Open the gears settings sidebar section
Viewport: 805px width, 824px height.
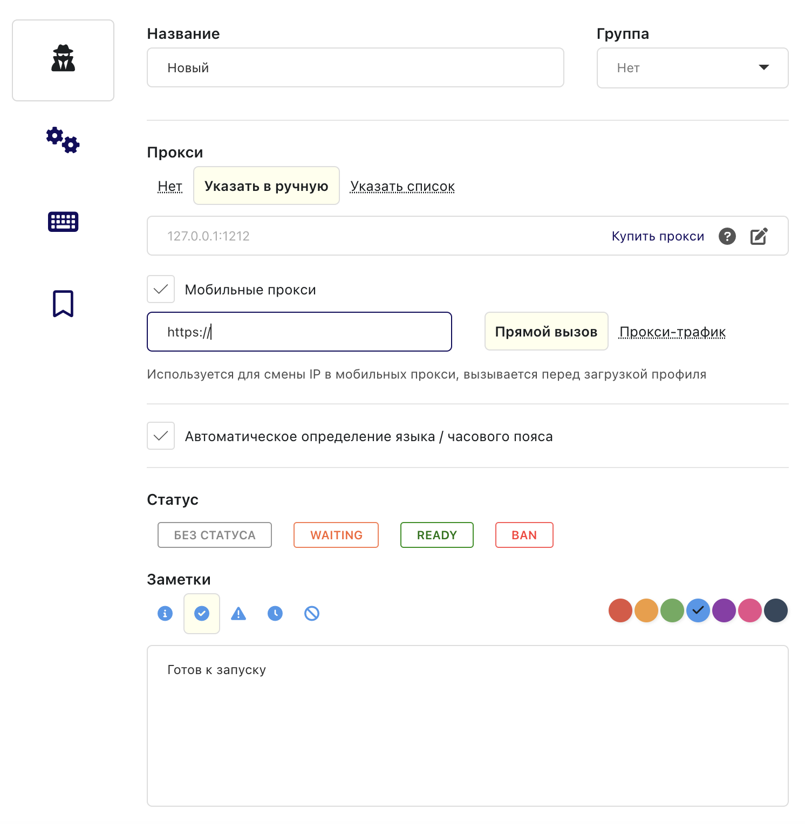(x=63, y=140)
